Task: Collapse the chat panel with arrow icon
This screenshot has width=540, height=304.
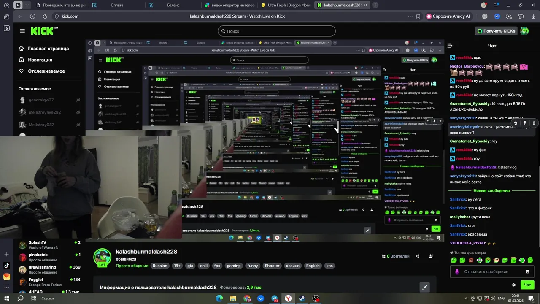Action: (450, 46)
